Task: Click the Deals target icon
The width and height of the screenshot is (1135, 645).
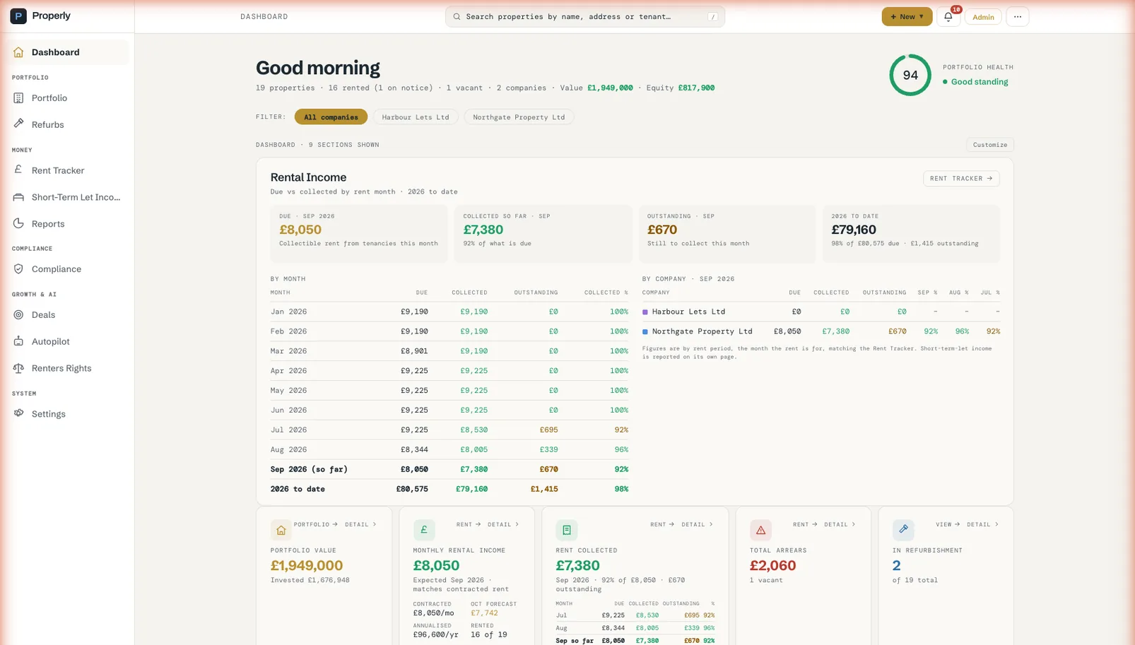Action: [18, 314]
